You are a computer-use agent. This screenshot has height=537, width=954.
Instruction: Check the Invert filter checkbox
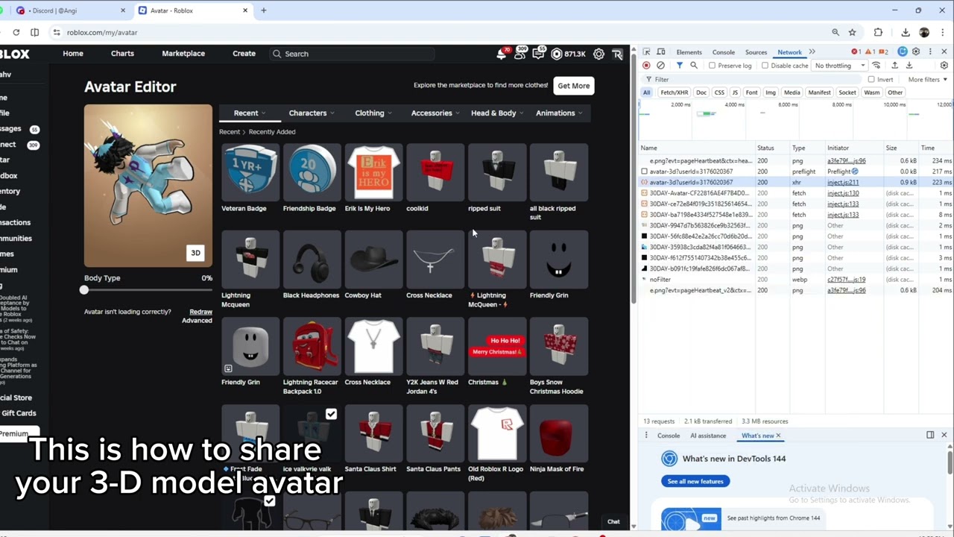click(871, 79)
